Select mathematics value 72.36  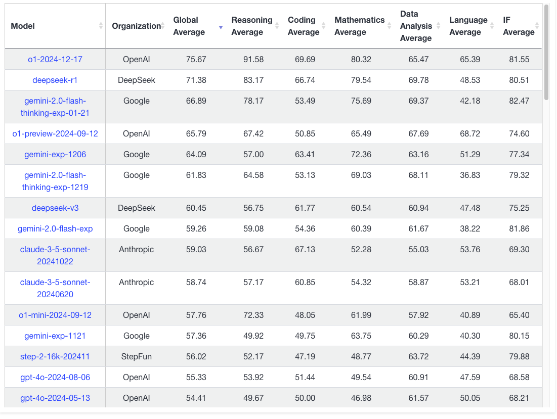(361, 154)
